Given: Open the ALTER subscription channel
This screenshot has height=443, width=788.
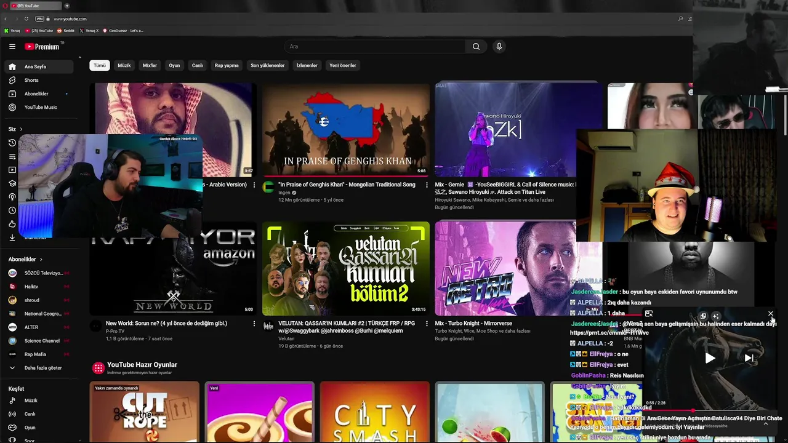Looking at the screenshot, I should point(40,327).
